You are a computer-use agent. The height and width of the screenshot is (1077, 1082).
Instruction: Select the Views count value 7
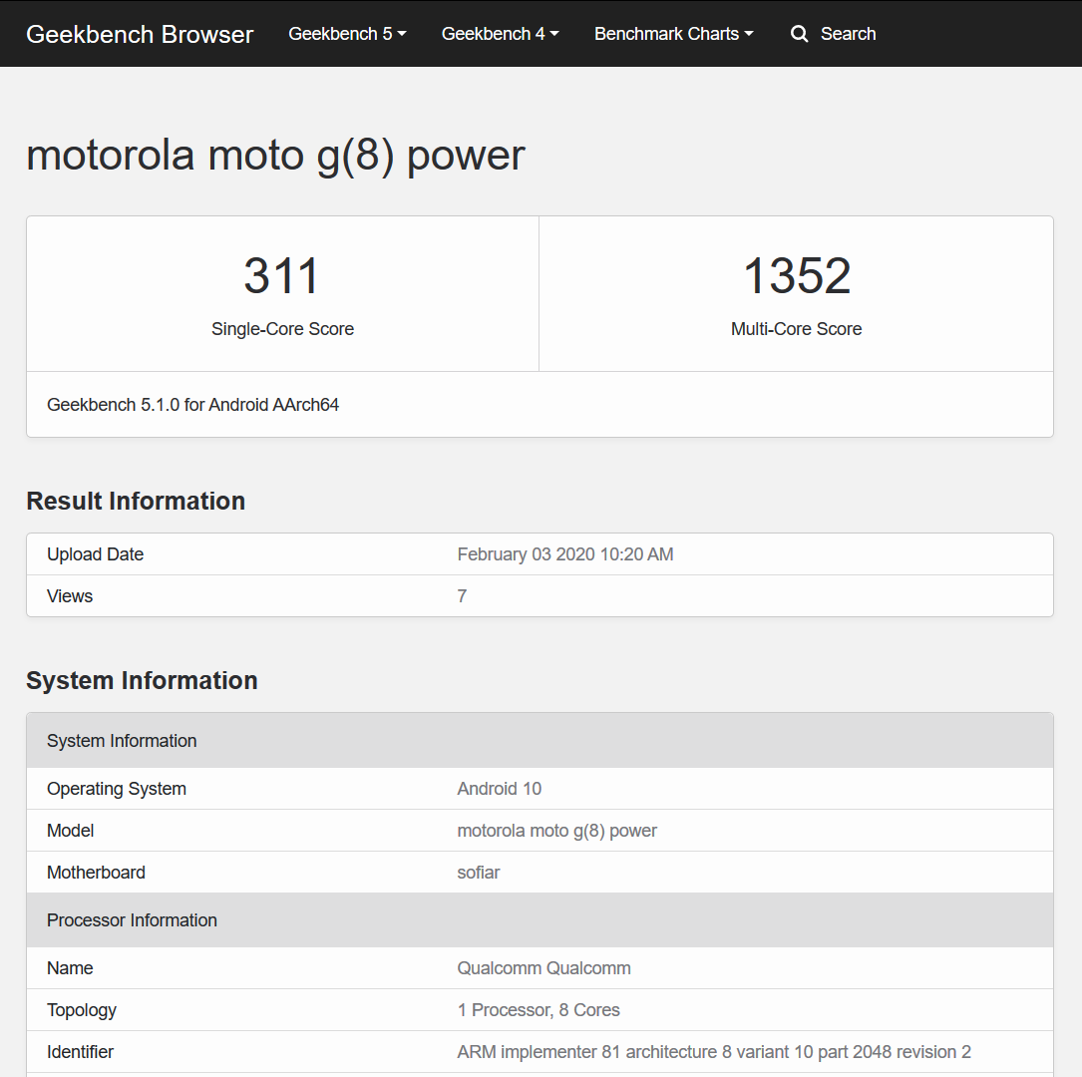click(463, 596)
